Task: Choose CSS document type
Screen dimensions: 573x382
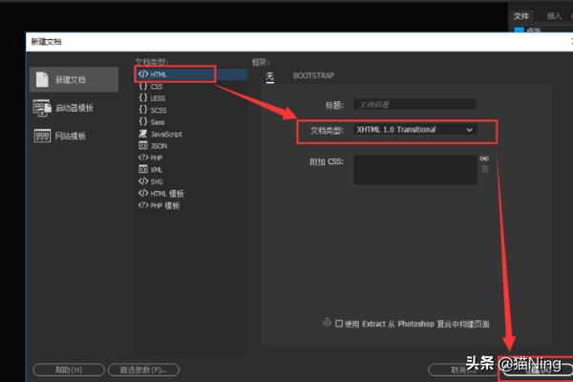Action: [x=151, y=86]
